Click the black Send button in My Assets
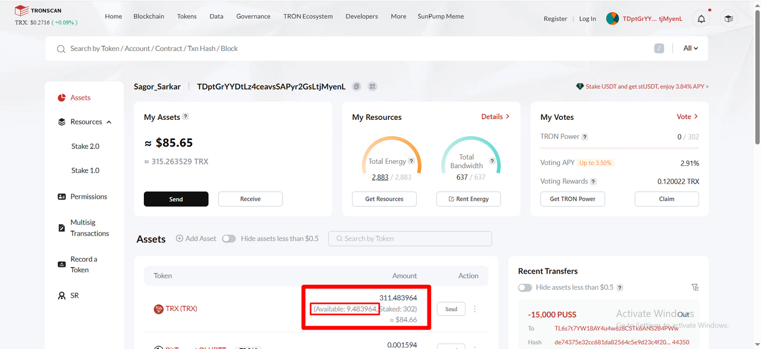Image resolution: width=761 pixels, height=349 pixels. click(x=176, y=199)
